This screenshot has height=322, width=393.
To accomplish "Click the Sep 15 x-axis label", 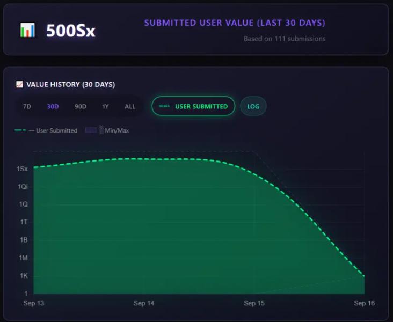I will pyautogui.click(x=254, y=304).
